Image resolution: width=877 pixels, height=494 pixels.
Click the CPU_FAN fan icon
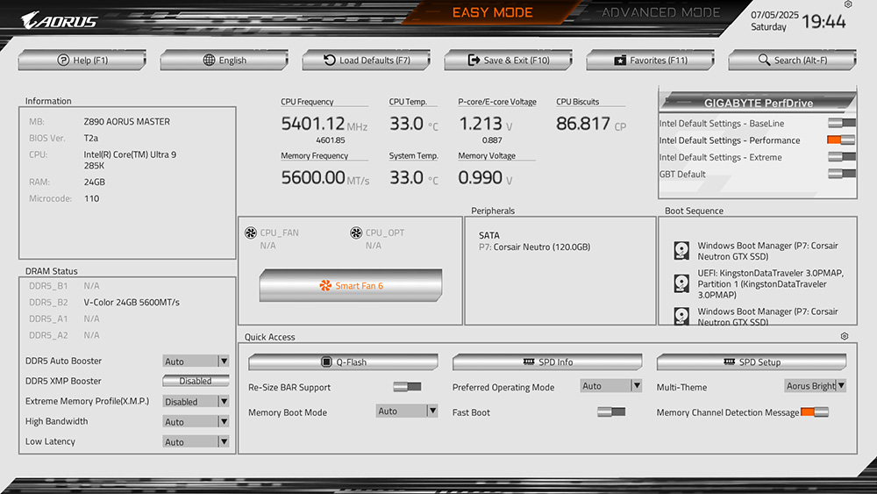(251, 233)
